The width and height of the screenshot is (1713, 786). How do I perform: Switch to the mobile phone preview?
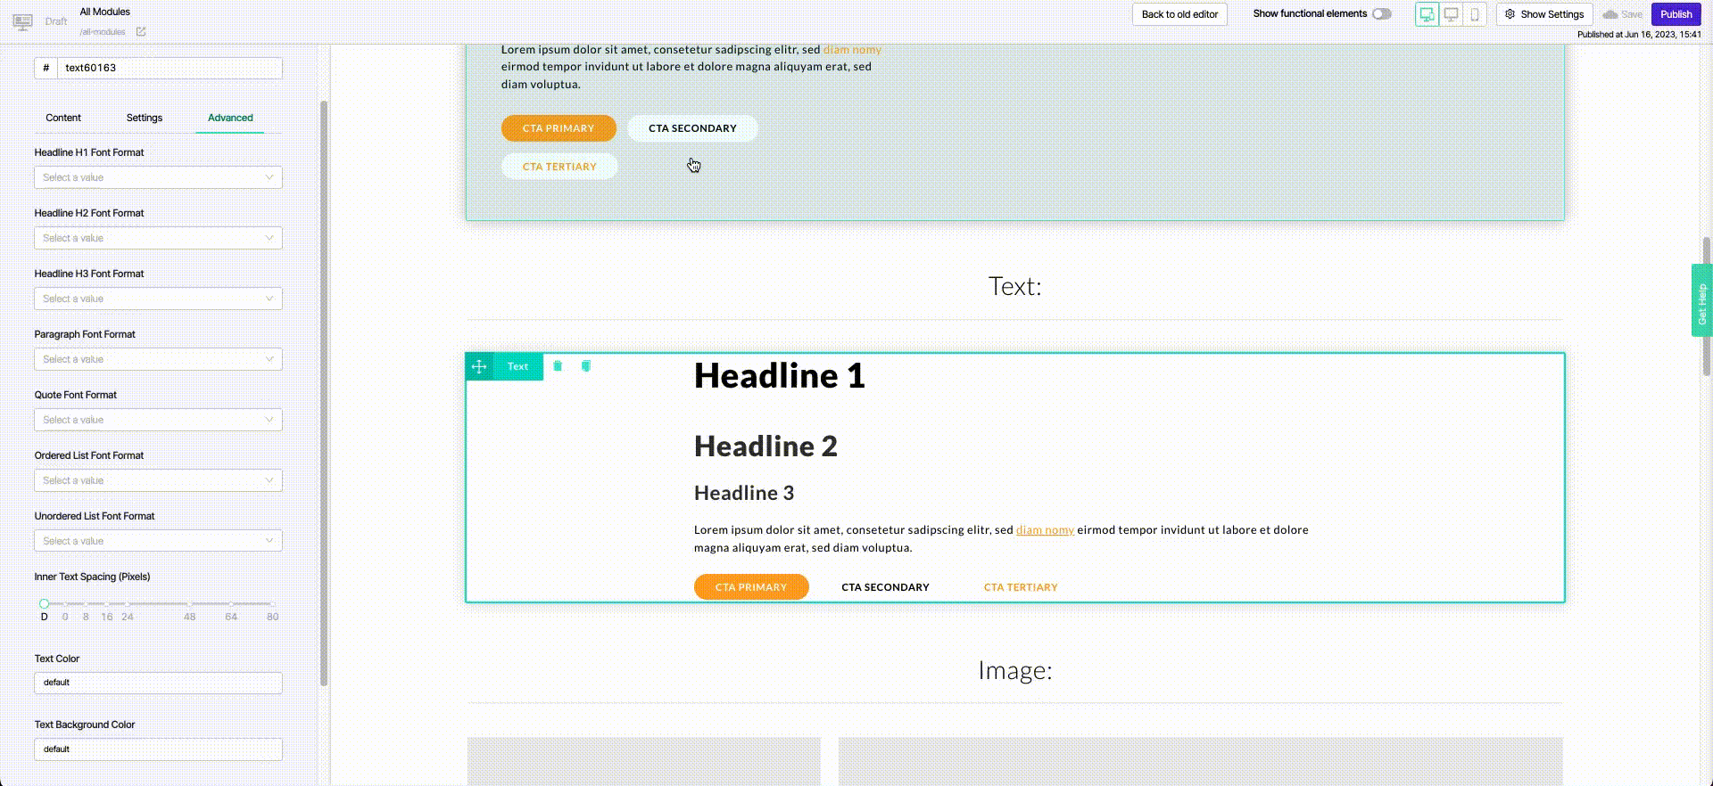pos(1475,14)
